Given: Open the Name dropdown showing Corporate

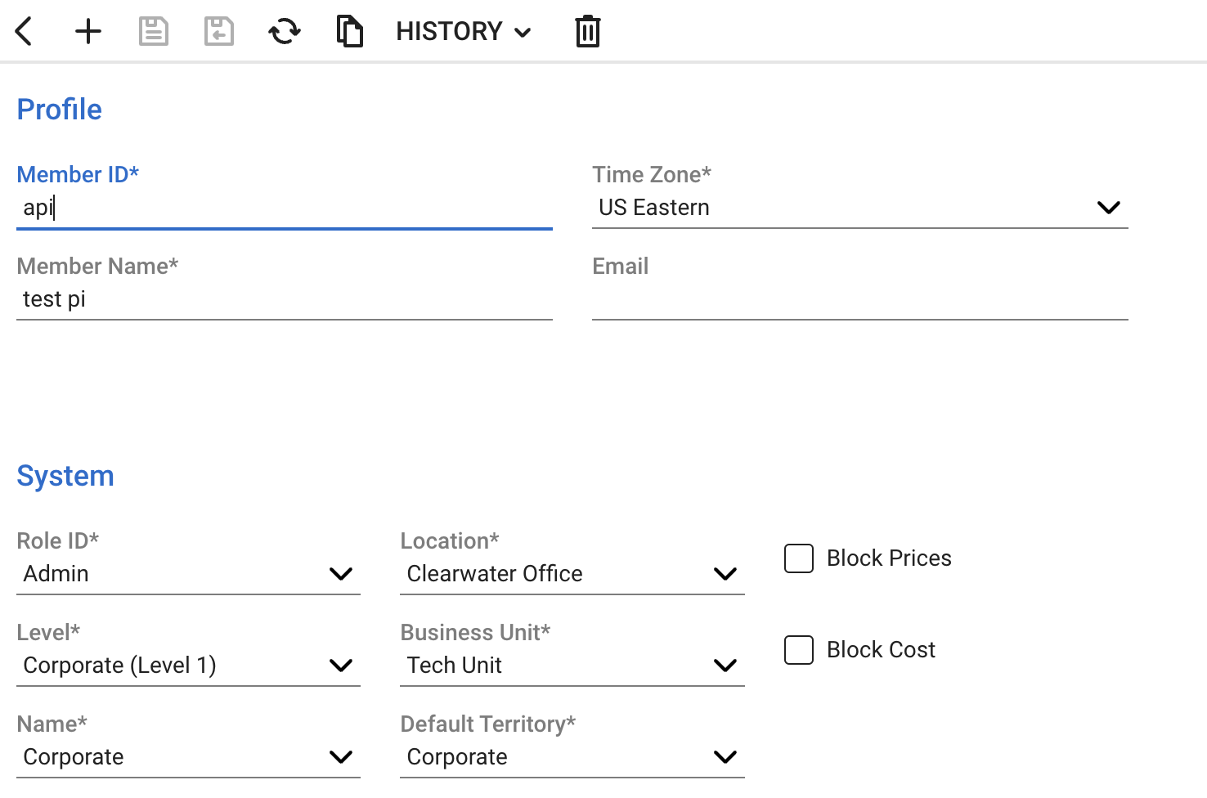Looking at the screenshot, I should (188, 757).
